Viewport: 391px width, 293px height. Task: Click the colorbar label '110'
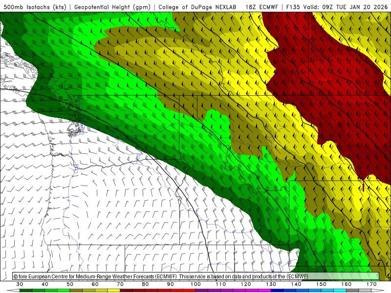coord(221,284)
